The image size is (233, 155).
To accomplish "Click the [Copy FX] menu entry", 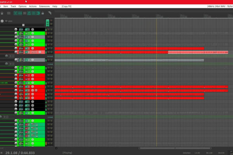I will (x=66, y=6).
